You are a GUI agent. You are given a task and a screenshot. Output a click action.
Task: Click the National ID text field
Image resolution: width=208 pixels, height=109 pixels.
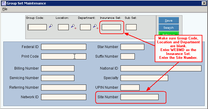[161, 68]
